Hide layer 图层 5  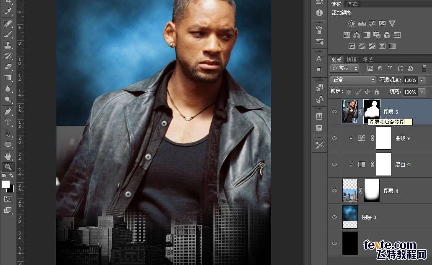(334, 112)
